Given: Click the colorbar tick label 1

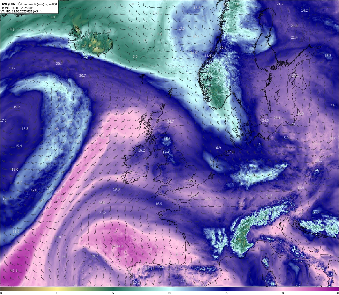Looking at the screenshot, I should click(57, 293).
